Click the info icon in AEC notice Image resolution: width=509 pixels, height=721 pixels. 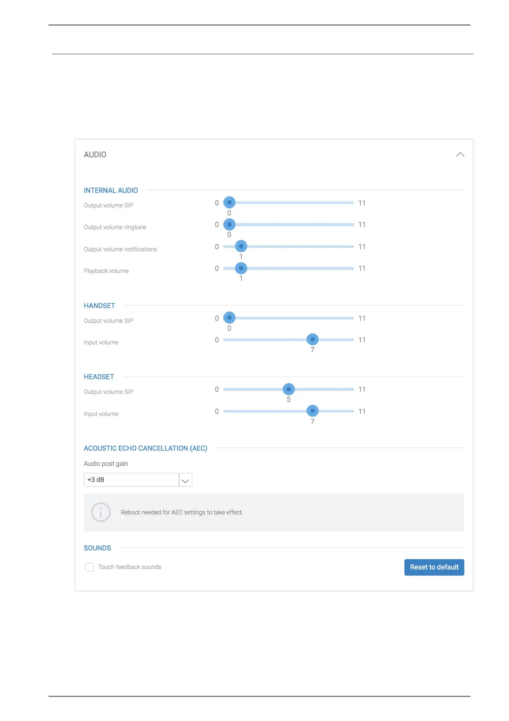tap(101, 512)
